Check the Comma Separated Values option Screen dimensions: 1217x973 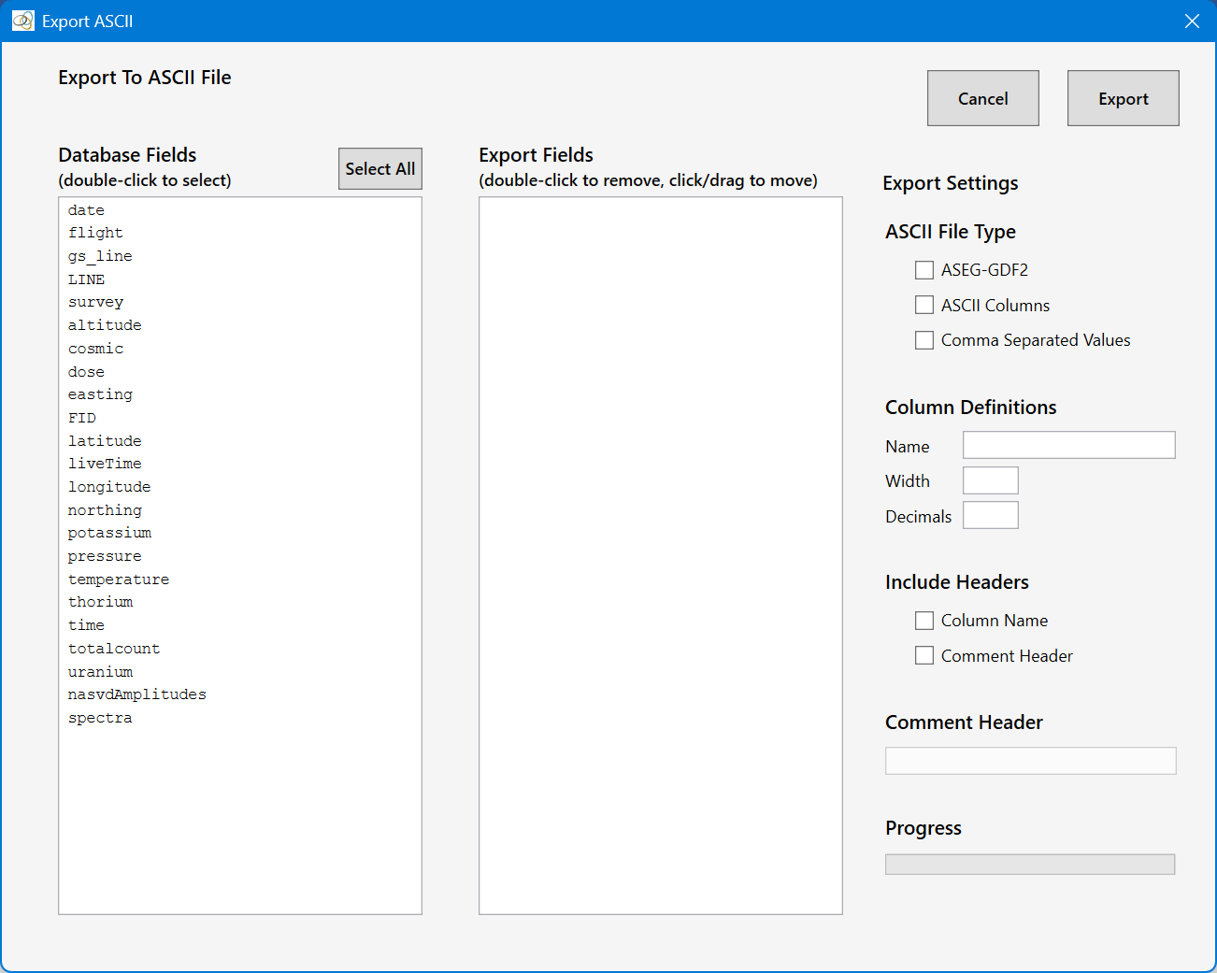[x=924, y=340]
